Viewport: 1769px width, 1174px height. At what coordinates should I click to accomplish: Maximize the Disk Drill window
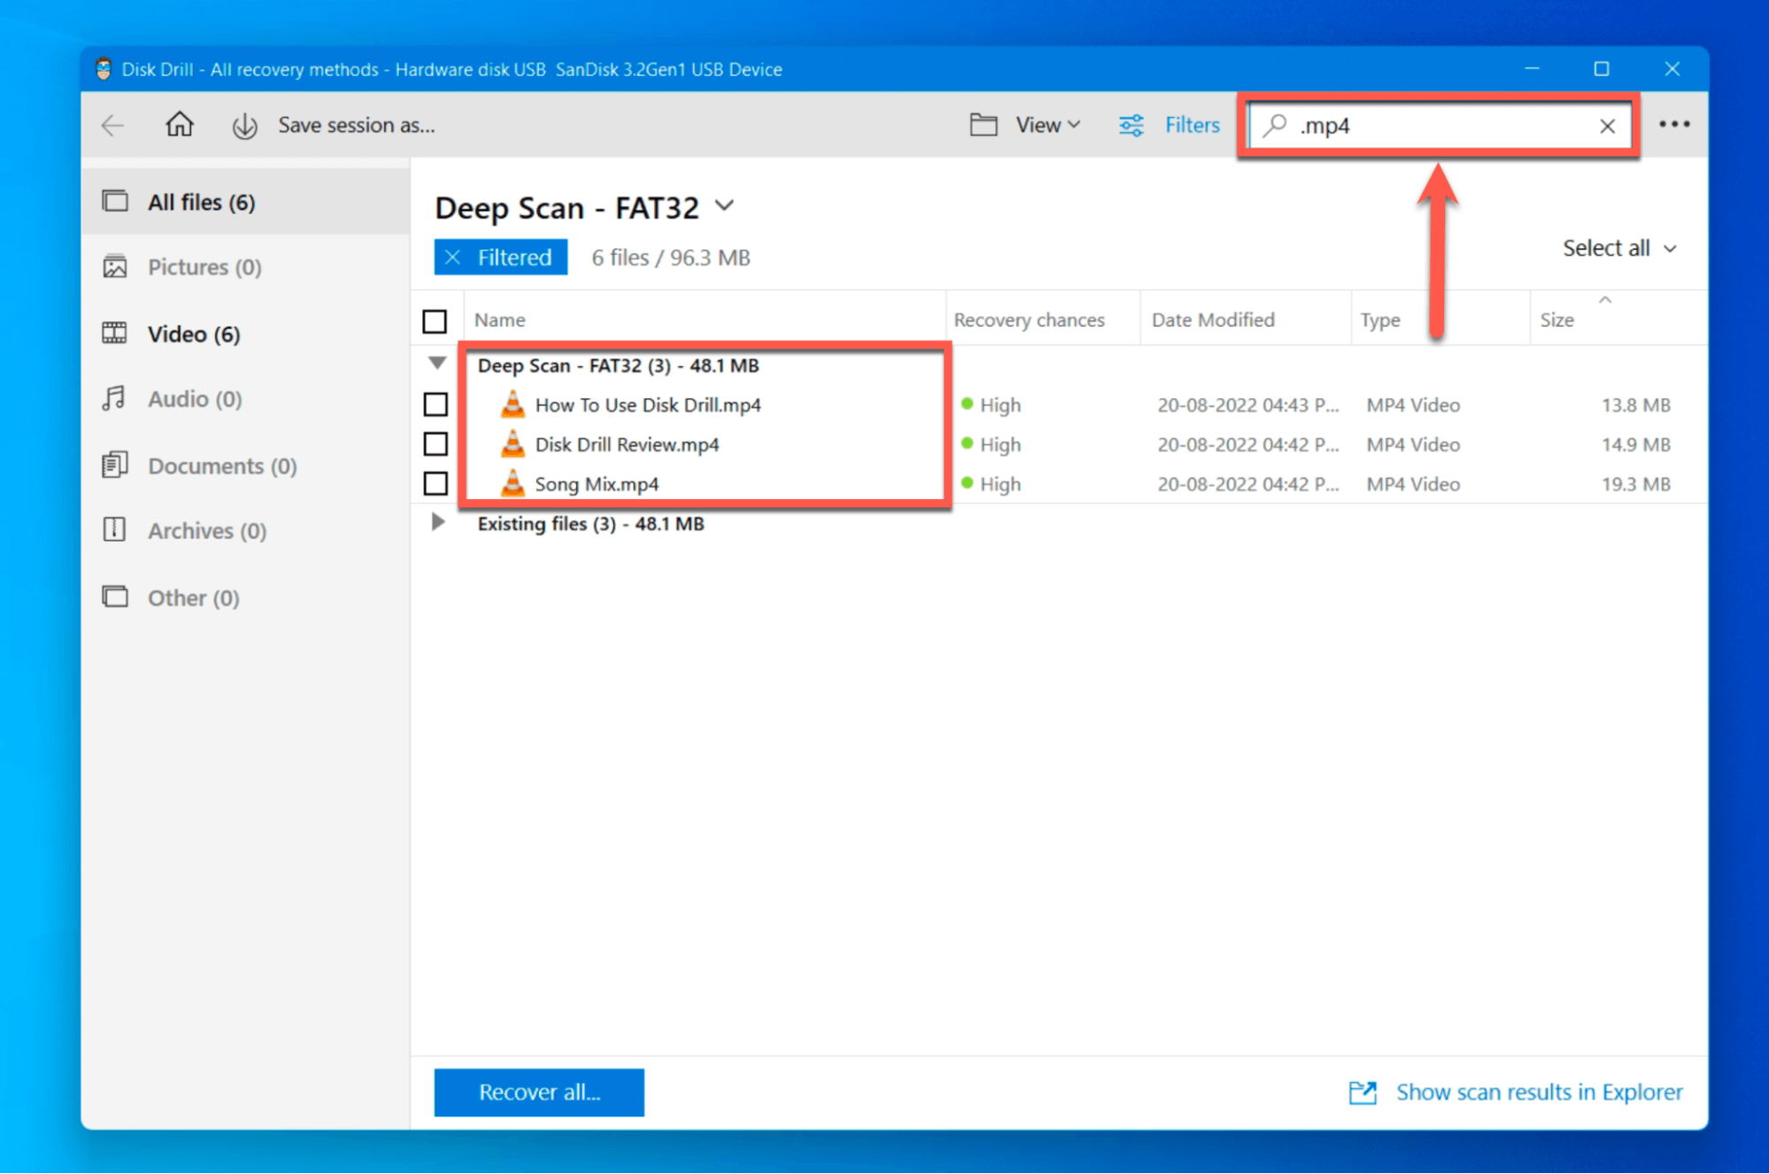1601,69
